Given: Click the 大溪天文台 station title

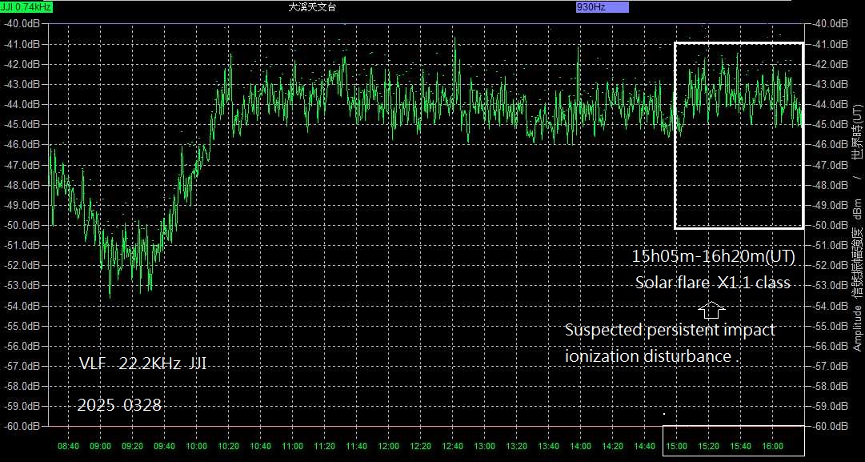Looking at the screenshot, I should pyautogui.click(x=312, y=7).
